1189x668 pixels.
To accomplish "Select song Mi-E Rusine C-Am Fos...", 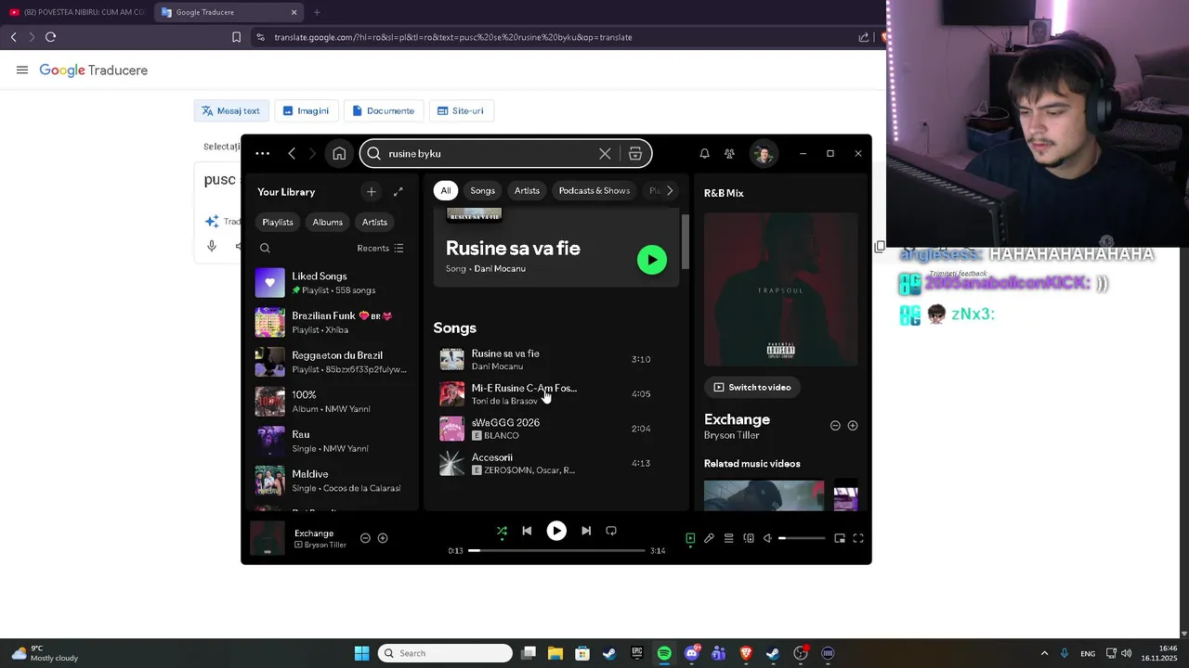I will [555, 394].
